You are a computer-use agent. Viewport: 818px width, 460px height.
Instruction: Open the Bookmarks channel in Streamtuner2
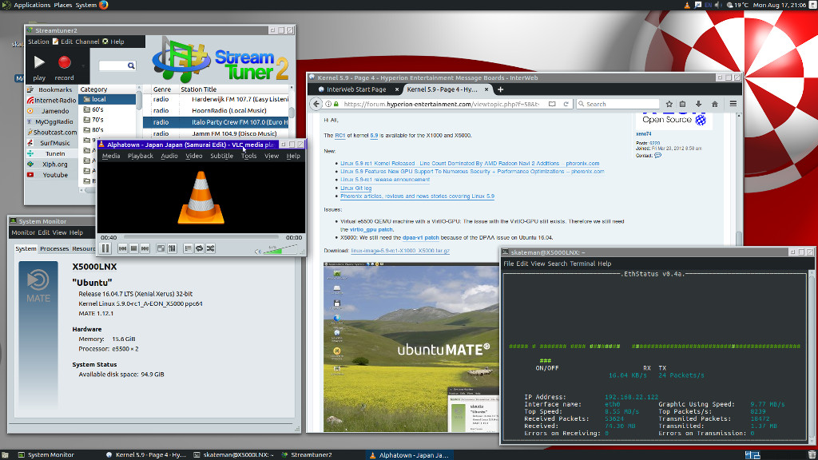coord(51,89)
